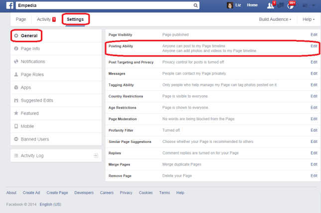Click the Activity Log list icon
This screenshot has height=213, width=321.
pos(16,155)
